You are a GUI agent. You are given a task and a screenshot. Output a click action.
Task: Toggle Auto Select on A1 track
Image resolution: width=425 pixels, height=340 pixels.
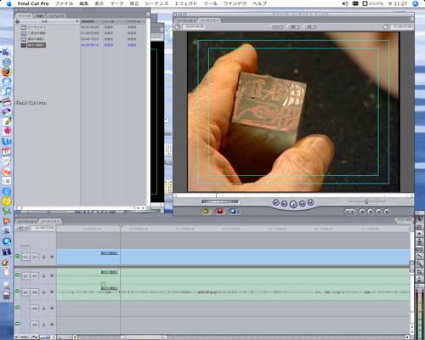point(52,275)
